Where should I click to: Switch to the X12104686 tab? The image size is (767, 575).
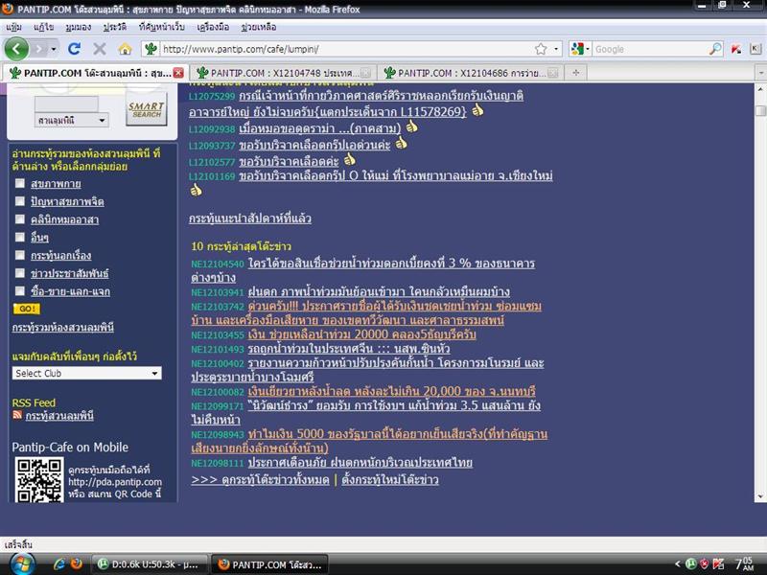click(x=471, y=73)
